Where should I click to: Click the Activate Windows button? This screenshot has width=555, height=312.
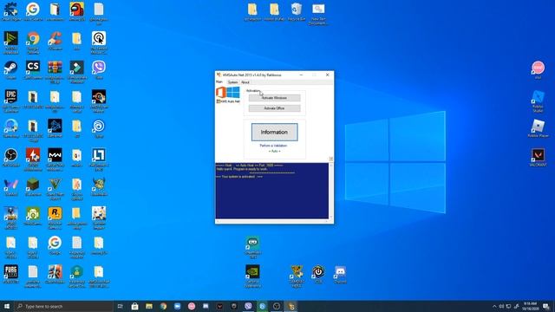[x=274, y=98]
